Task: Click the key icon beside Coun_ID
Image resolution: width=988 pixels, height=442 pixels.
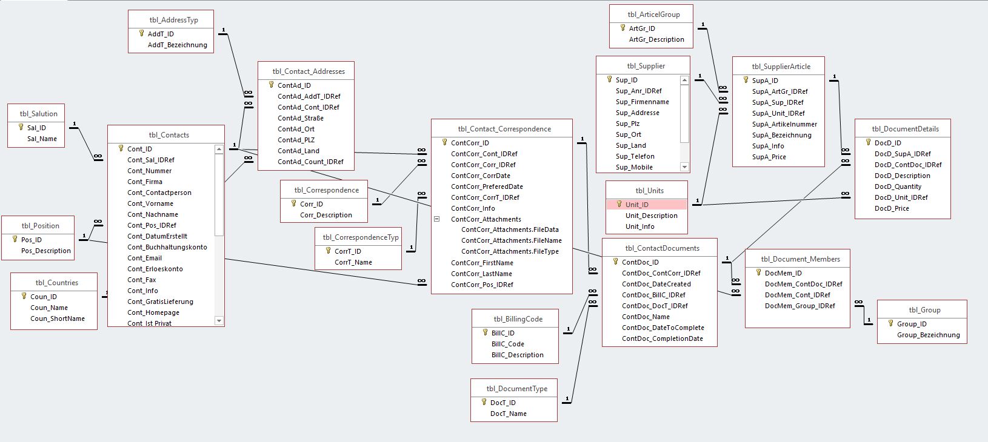Action: point(24,296)
